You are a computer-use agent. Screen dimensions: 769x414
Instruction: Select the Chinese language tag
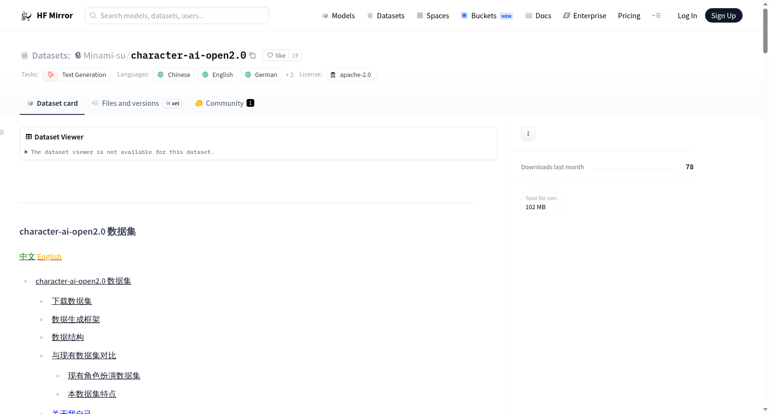click(x=174, y=75)
